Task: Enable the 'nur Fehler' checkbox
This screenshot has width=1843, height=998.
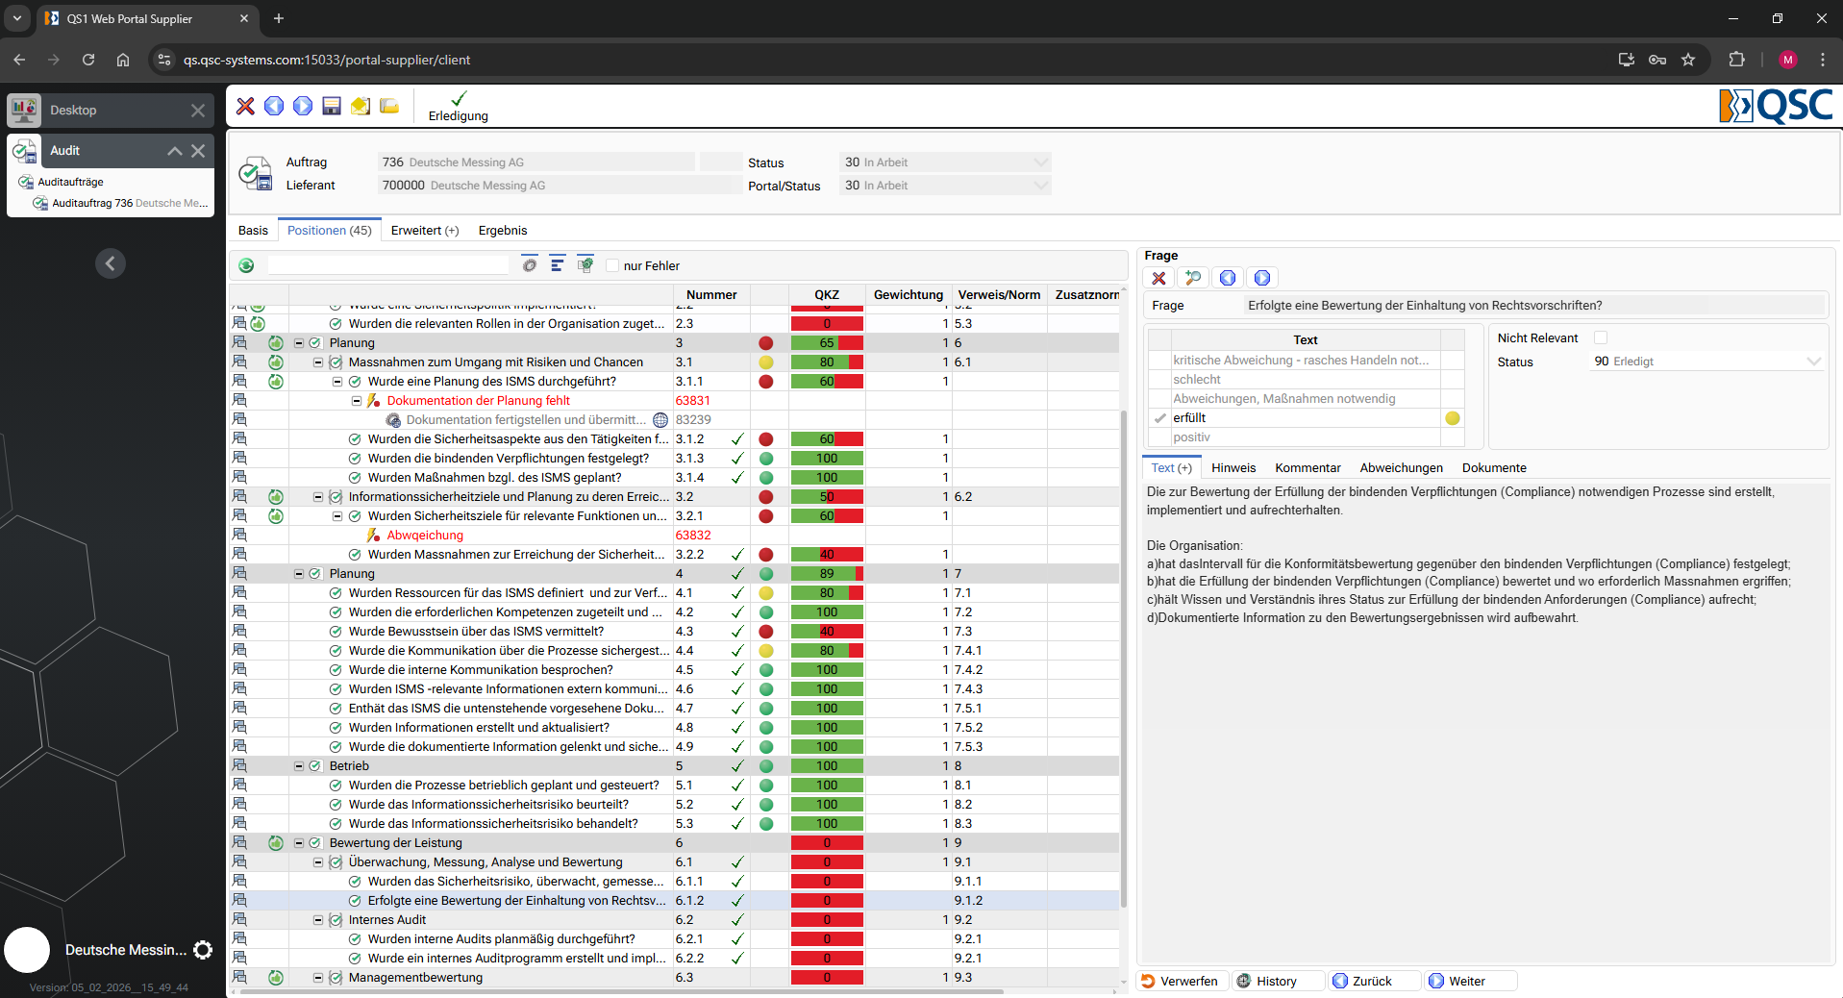Action: (x=612, y=266)
